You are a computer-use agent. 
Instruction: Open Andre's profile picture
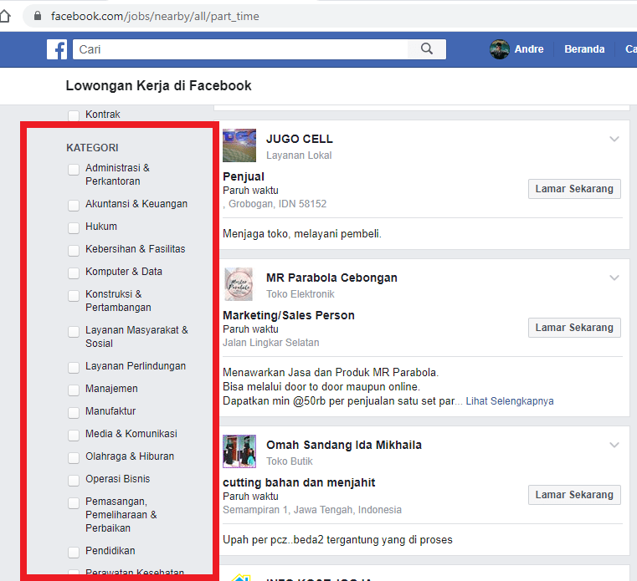[x=500, y=49]
